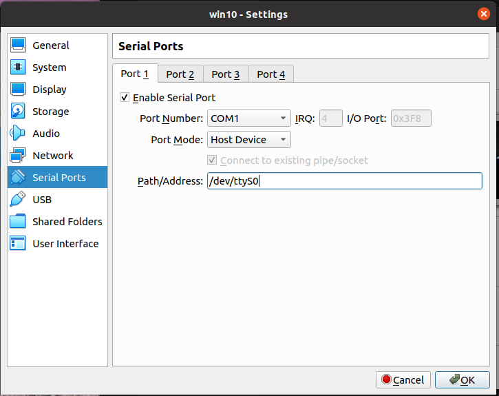Select the Storage category label
Viewport: 499px width, 396px height.
coord(51,112)
